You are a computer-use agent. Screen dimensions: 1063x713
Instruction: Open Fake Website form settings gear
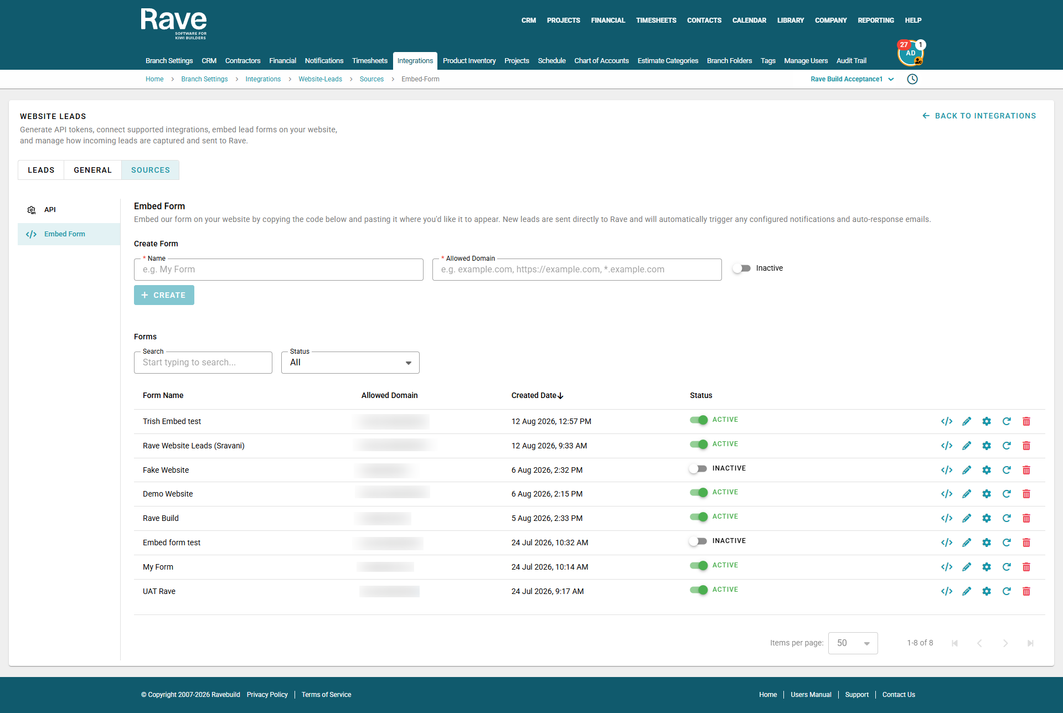pos(987,470)
